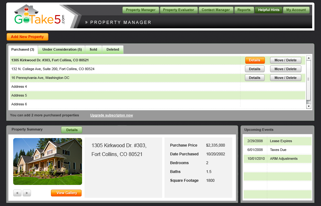Viewport: 321px width, 206px height.
Task: Open the Property Evaluator menu
Action: 179,10
